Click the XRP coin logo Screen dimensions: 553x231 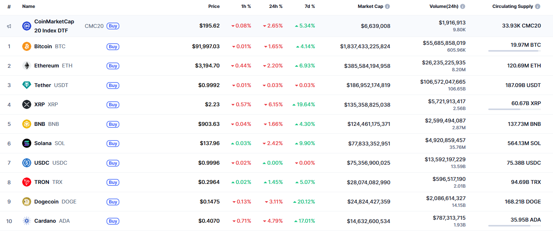tap(26, 104)
